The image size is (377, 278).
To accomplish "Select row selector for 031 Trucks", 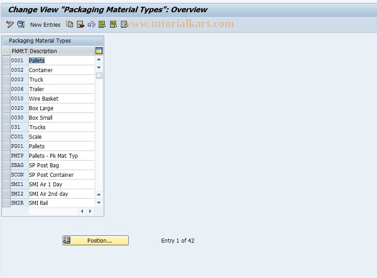I will pos(6,127).
